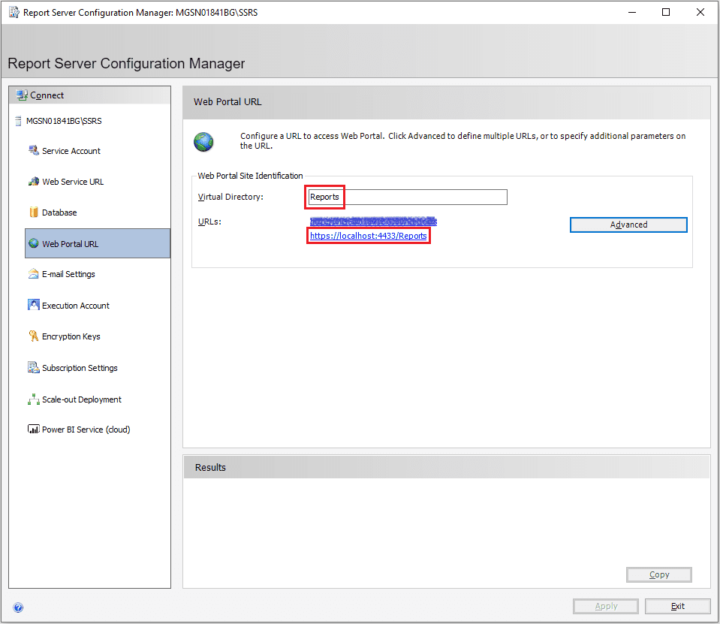
Task: Select the E-mail Settings envelope icon
Action: point(35,274)
